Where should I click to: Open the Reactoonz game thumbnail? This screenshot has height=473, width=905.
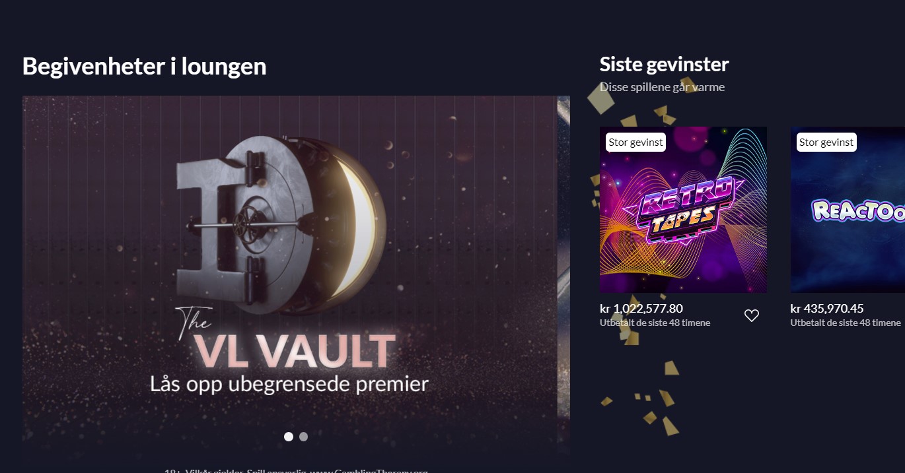click(848, 210)
